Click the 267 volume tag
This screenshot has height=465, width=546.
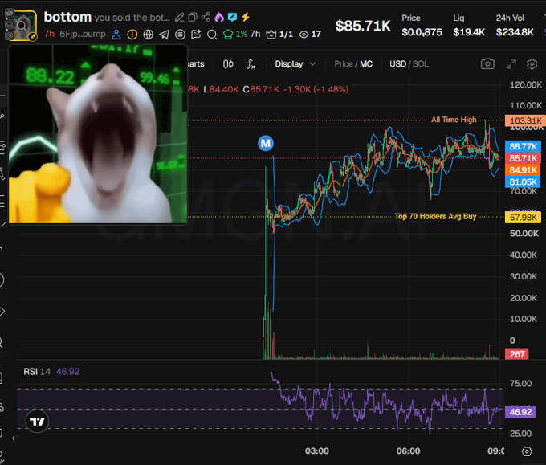[517, 354]
